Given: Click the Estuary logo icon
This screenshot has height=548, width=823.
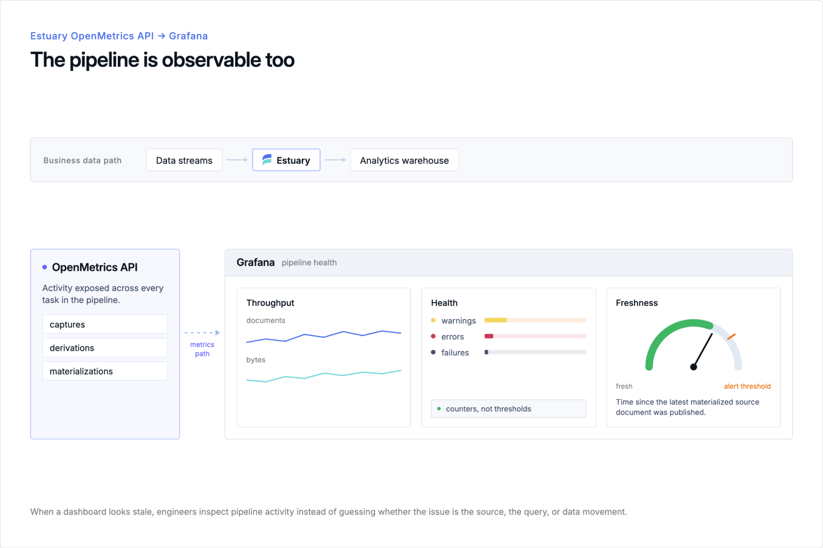Looking at the screenshot, I should tap(267, 160).
